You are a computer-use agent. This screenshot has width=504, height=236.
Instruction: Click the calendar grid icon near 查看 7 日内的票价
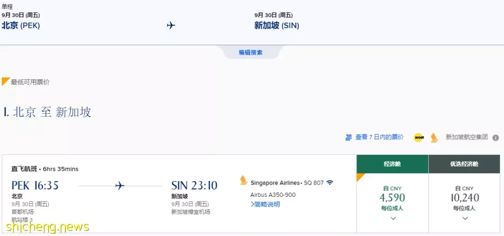tap(349, 138)
